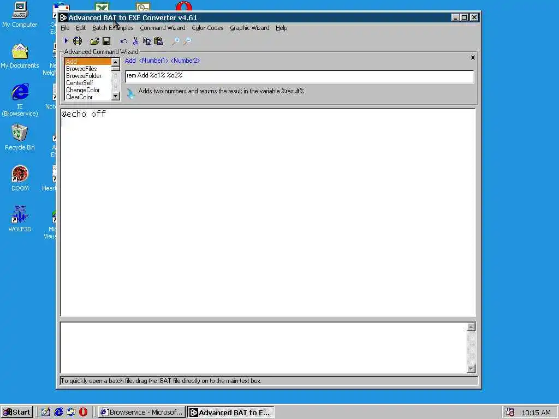Click command list scroll up arrow

116,62
